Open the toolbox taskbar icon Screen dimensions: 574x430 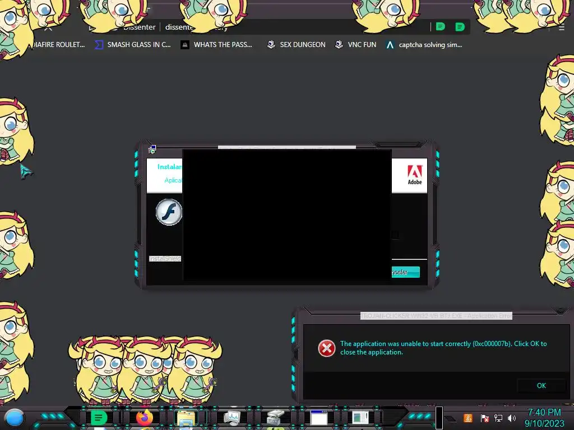275,418
